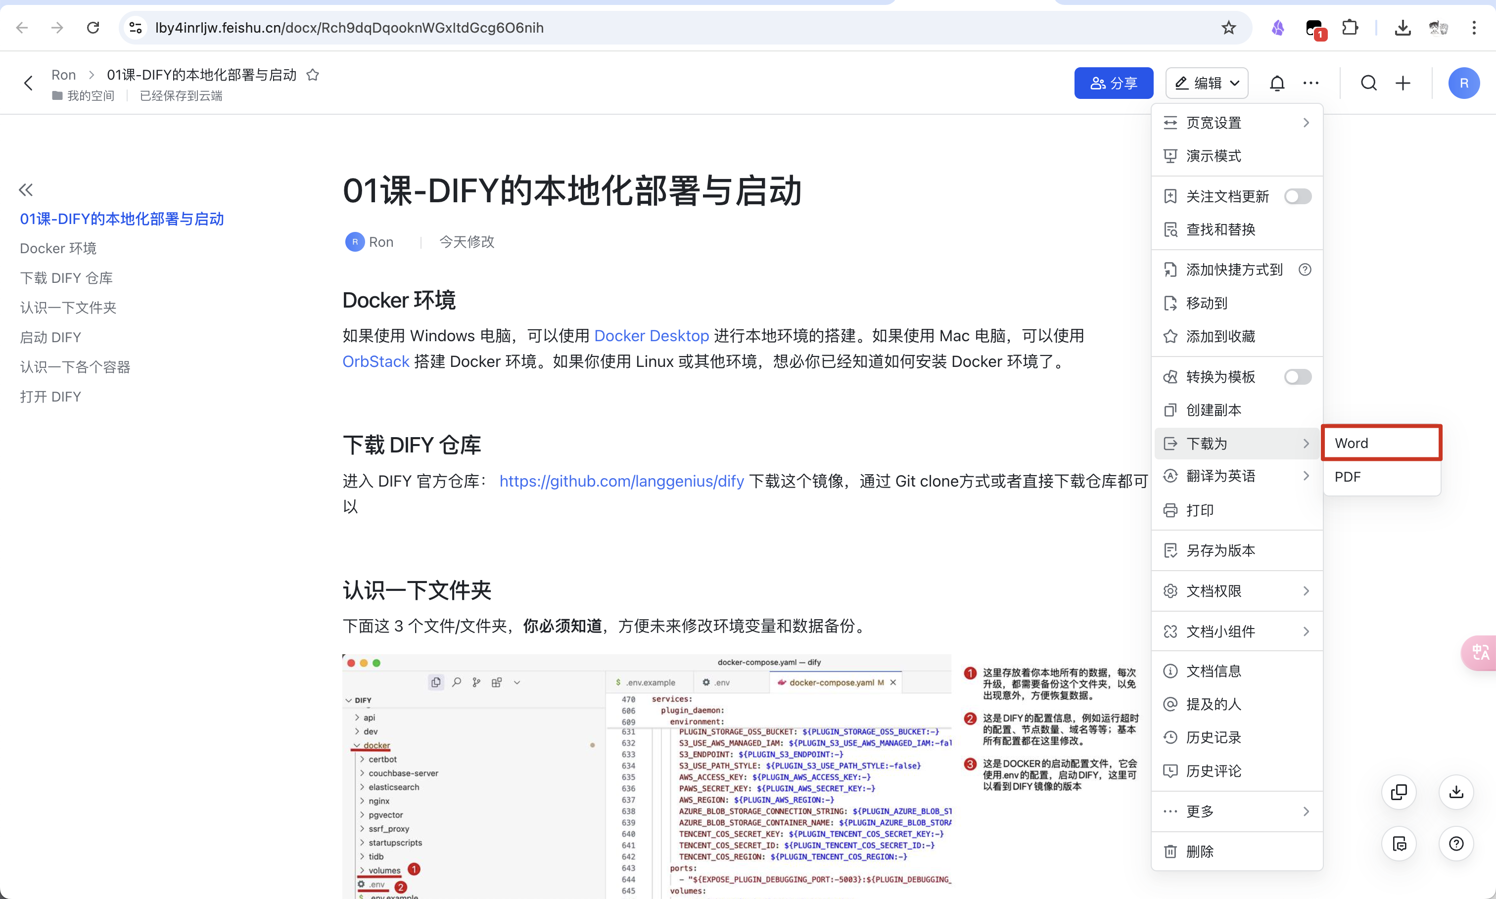
Task: Click the floating document comment icon
Action: click(x=1399, y=843)
